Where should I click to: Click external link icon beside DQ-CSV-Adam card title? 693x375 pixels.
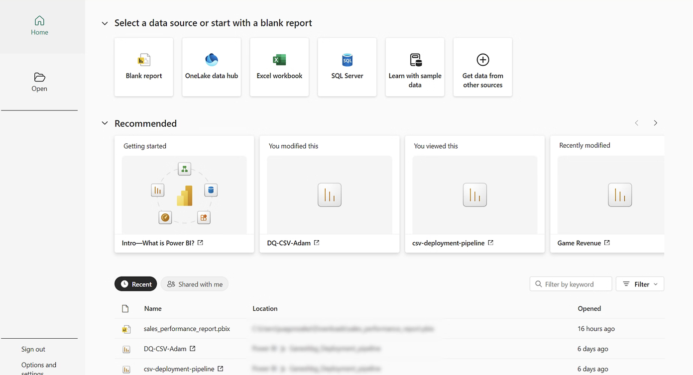[x=317, y=243]
